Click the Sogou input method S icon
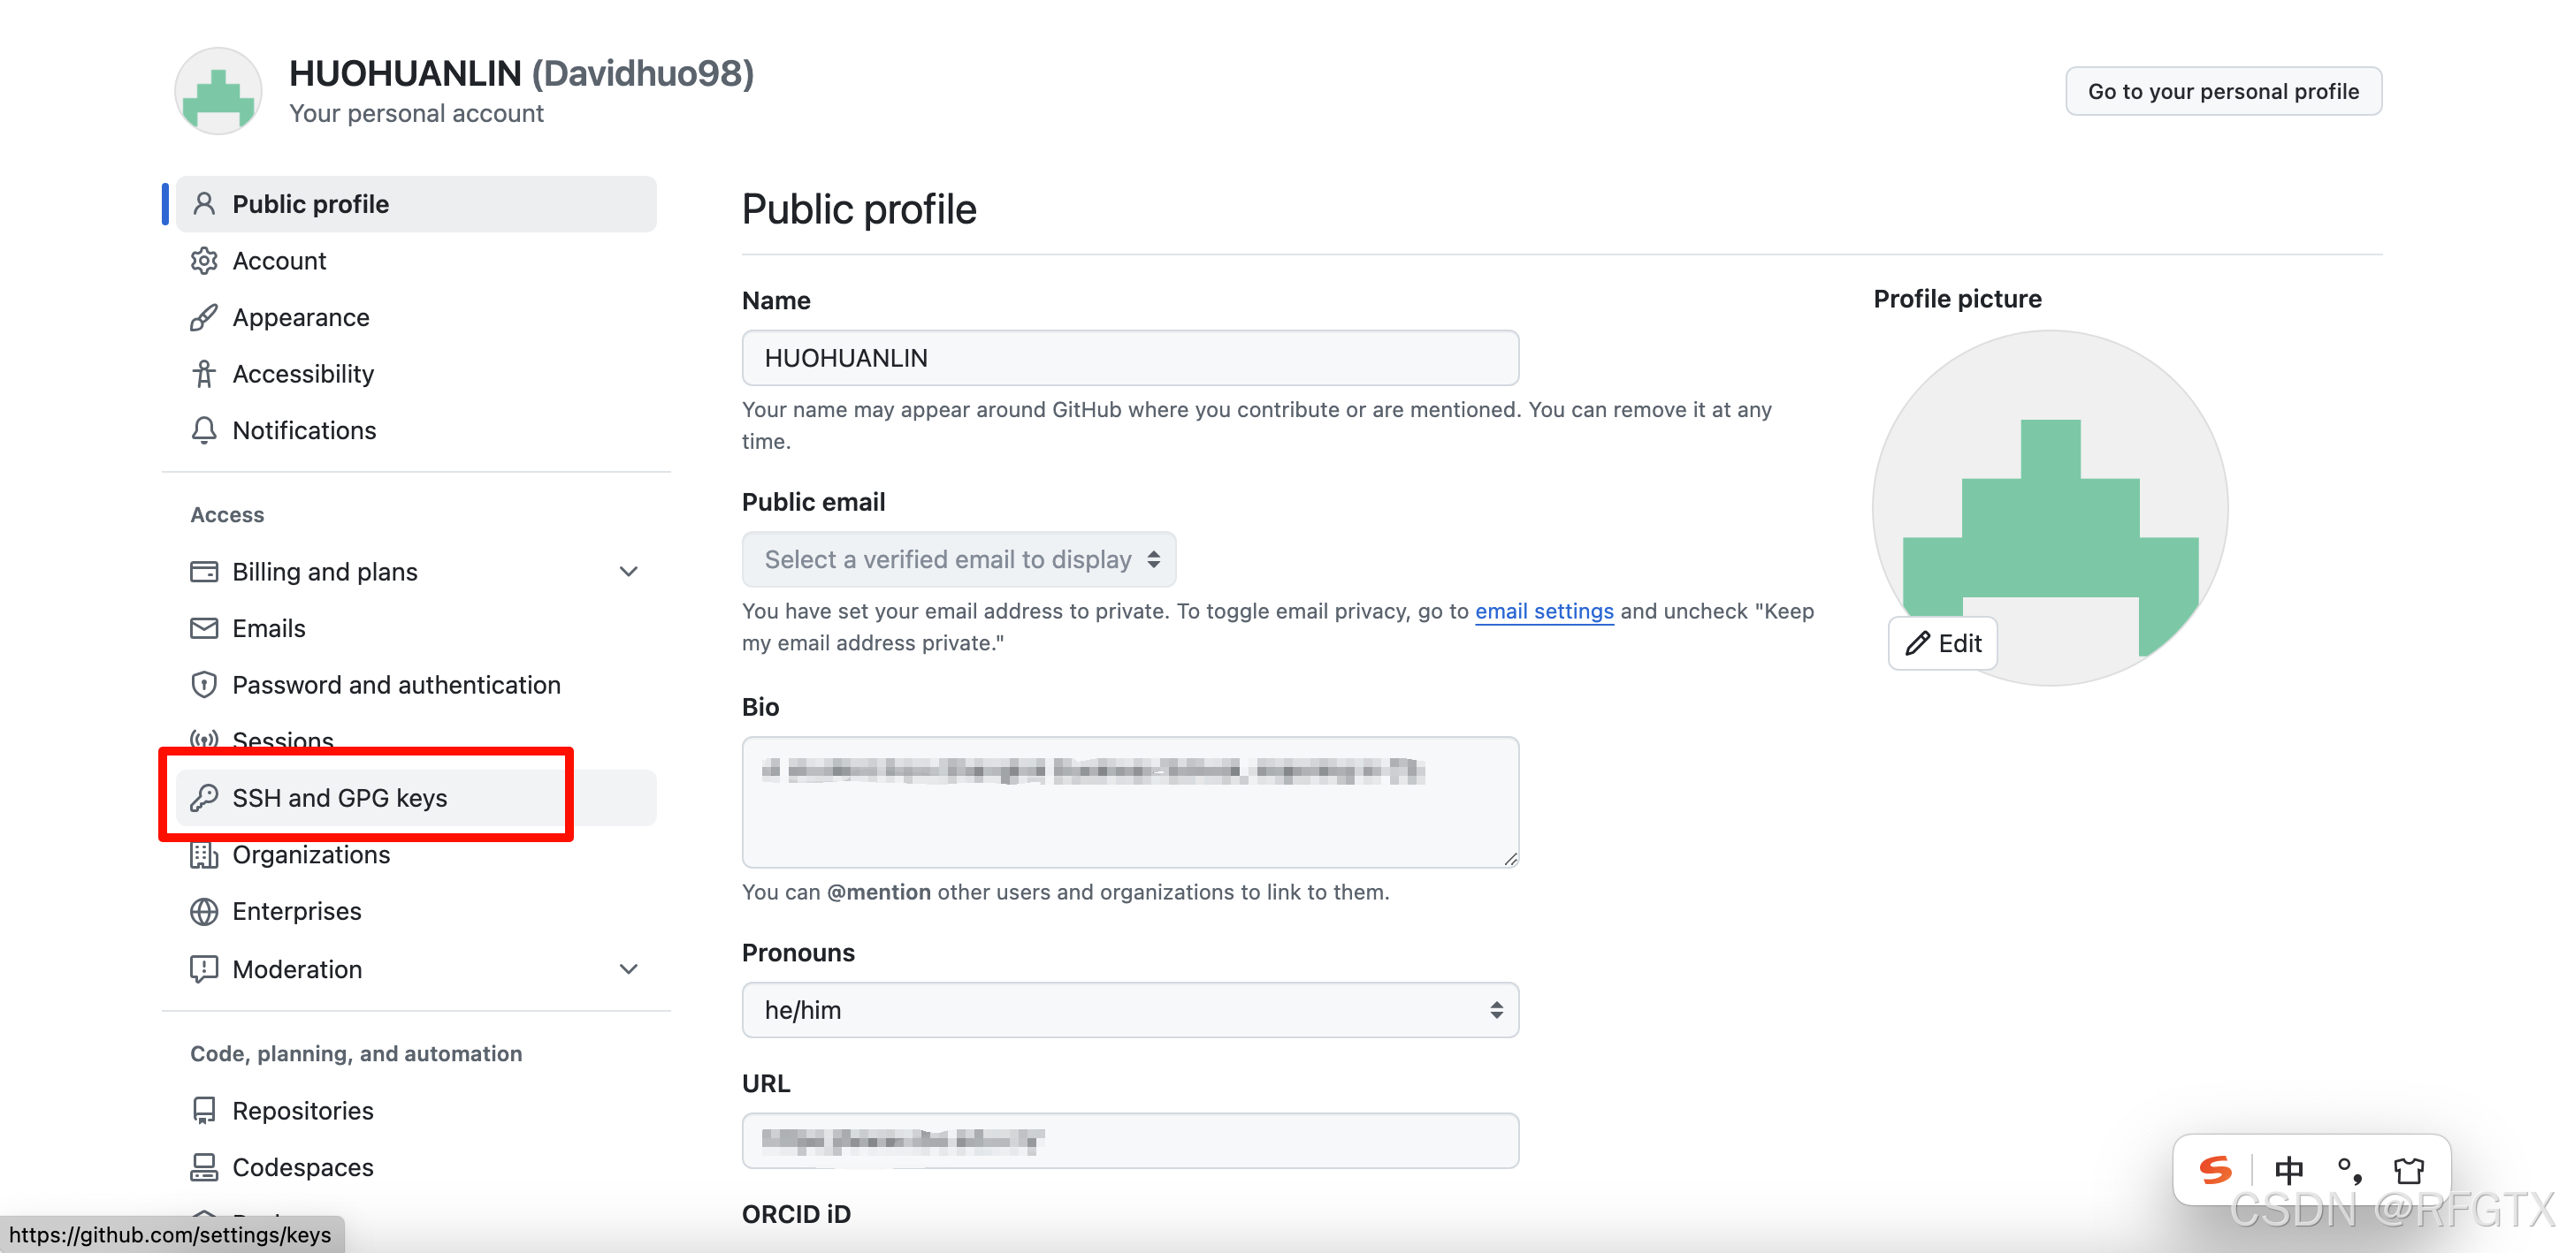This screenshot has height=1253, width=2559. 2215,1171
